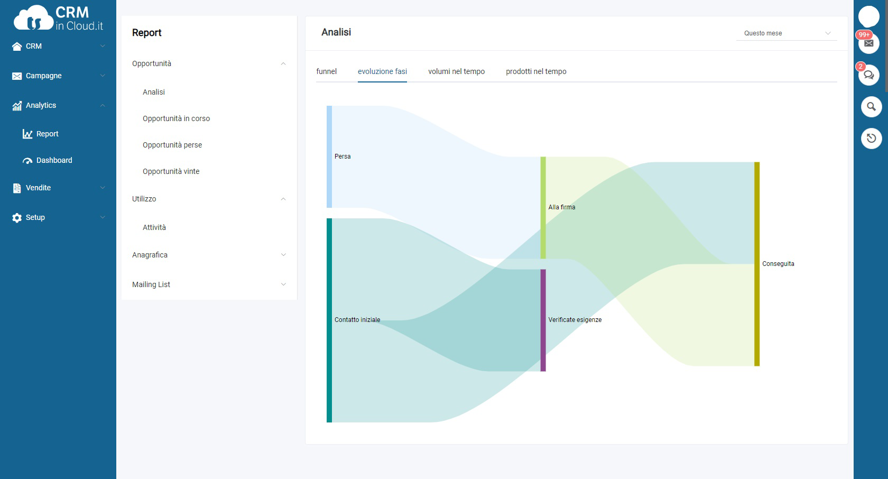Viewport: 888px width, 479px height.
Task: Switch to the funnel tab
Action: tap(326, 71)
